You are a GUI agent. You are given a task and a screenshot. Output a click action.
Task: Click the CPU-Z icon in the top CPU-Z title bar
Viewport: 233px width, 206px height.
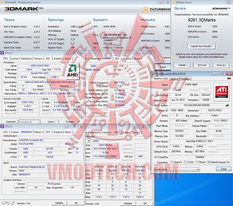click(2, 53)
